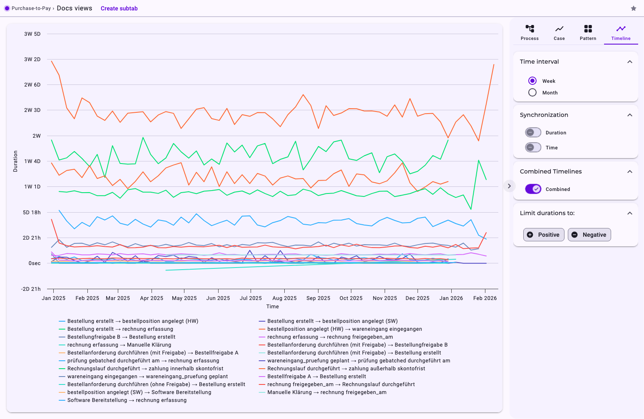Collapse the Time interval section
This screenshot has height=419, width=644.
(x=630, y=62)
